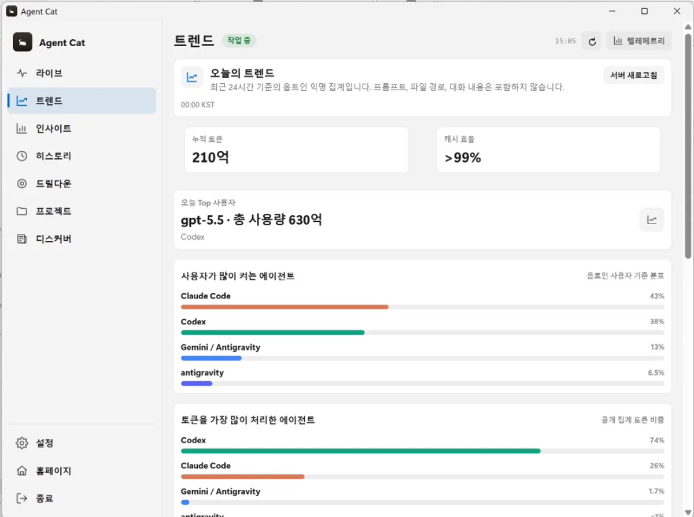Open the 프로젝트 section

[82, 211]
